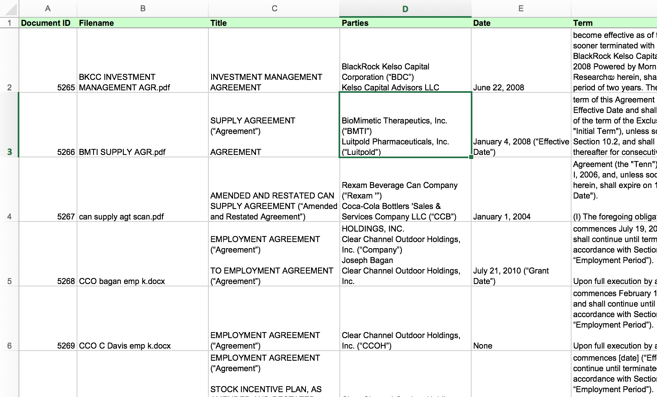Select 'BlackRock Kelso Capital Corporation' parties cell
657x397 pixels.
pyautogui.click(x=405, y=61)
